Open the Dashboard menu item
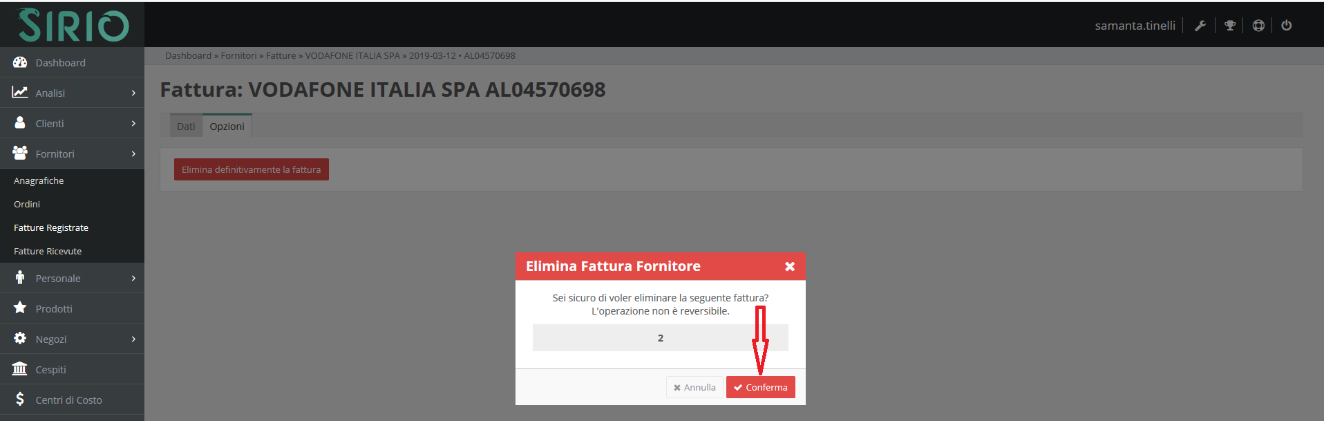 click(72, 62)
